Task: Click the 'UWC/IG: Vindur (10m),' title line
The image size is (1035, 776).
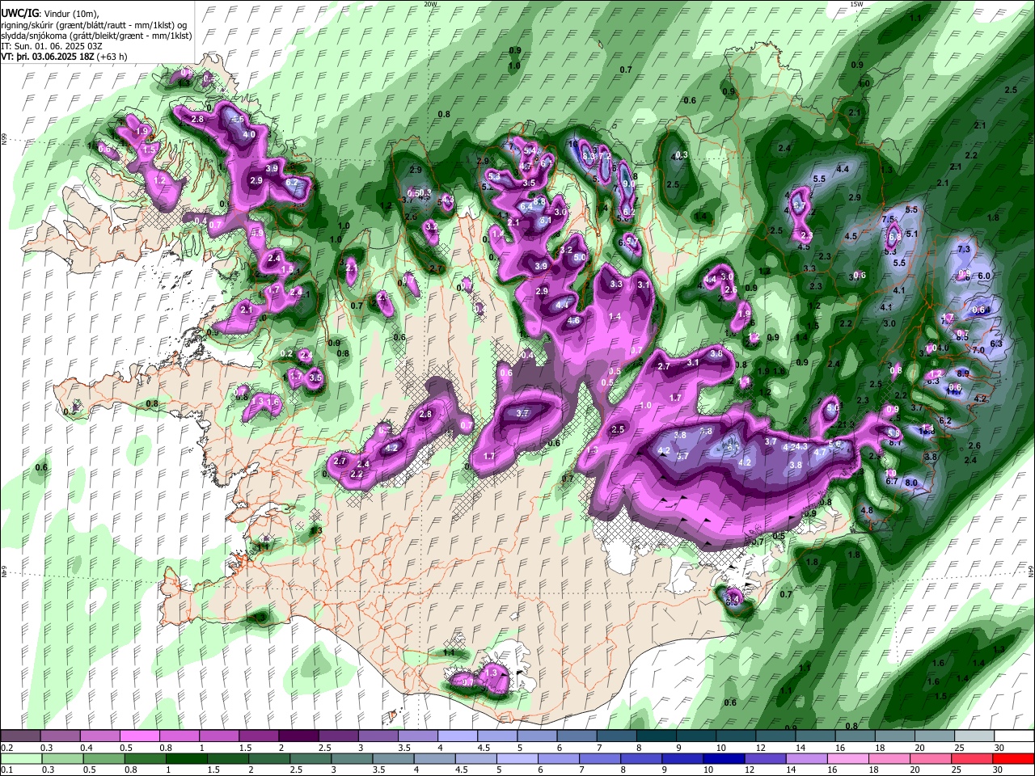Action: [50, 14]
